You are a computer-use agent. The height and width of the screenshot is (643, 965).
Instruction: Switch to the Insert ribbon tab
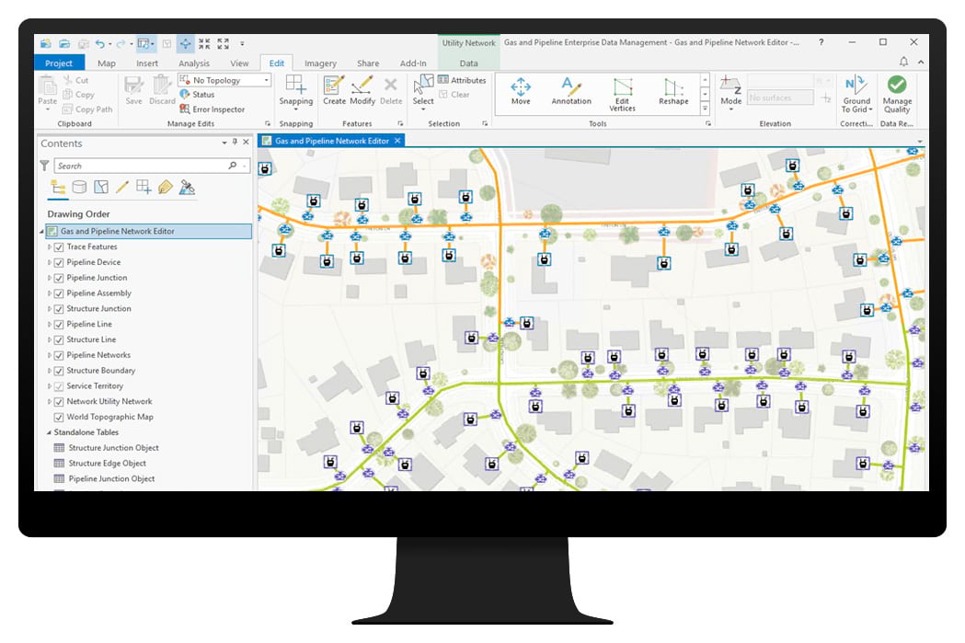pos(147,63)
